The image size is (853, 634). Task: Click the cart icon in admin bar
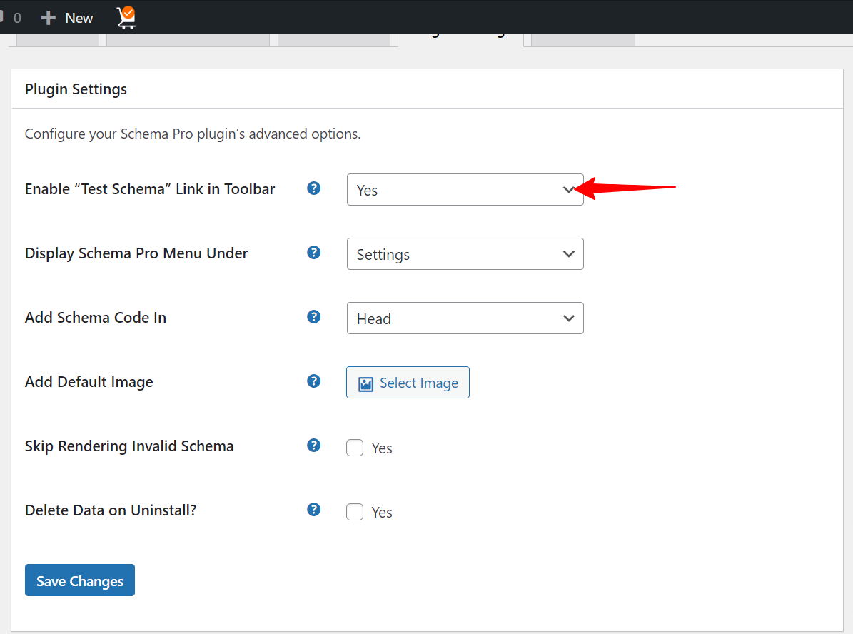point(126,17)
